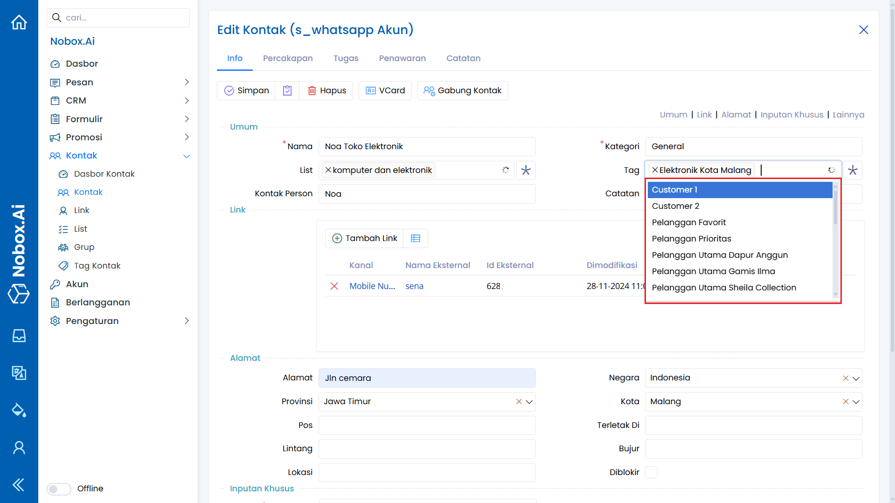This screenshot has width=895, height=503.
Task: Open the Penawaran tab
Action: point(402,58)
